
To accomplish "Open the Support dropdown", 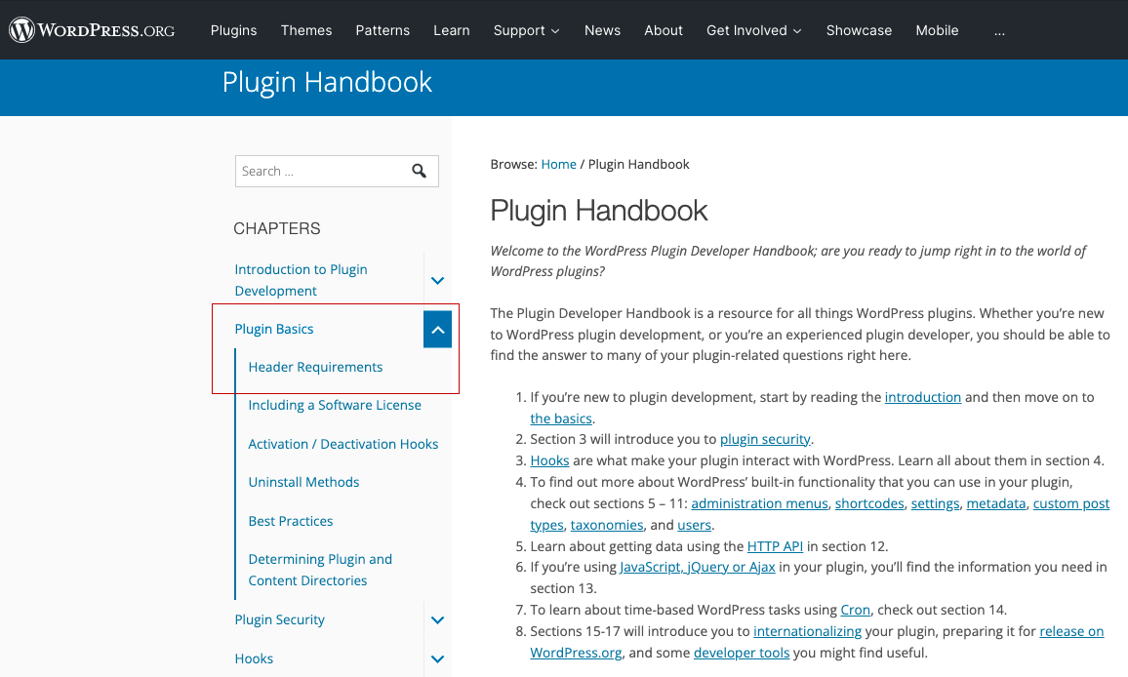I will (526, 30).
